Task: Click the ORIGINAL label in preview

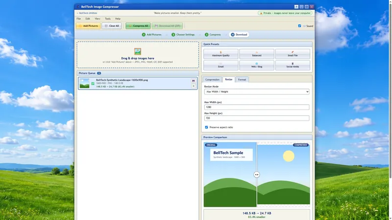Action: coord(211,145)
